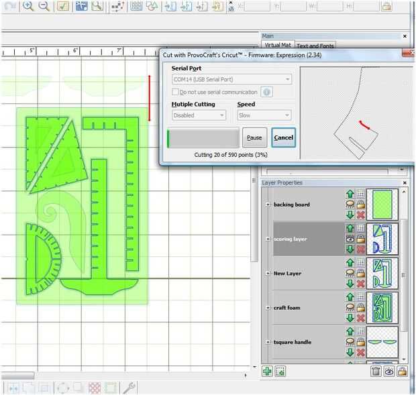Expand the scoring layer tree
Image resolution: width=416 pixels, height=395 pixels.
(268, 239)
